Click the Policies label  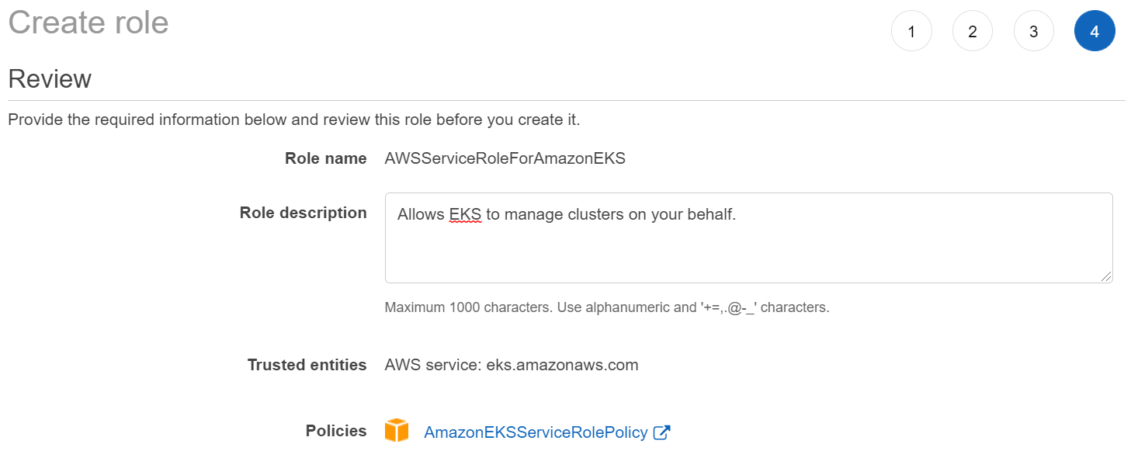click(x=335, y=432)
